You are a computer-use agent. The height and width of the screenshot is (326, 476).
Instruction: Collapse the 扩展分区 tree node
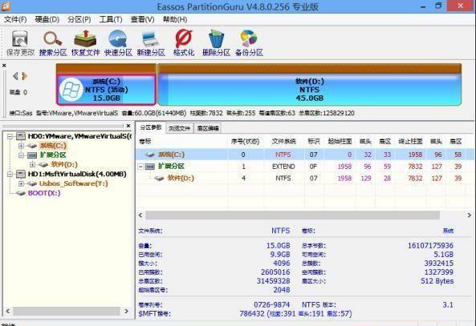(21, 155)
